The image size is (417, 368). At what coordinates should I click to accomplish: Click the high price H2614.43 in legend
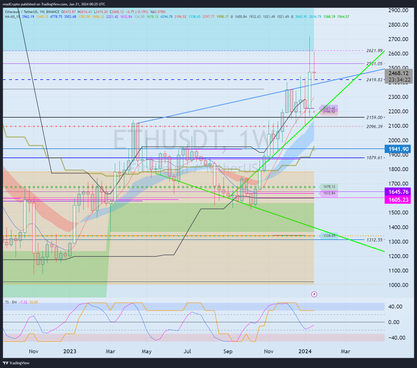coord(85,12)
